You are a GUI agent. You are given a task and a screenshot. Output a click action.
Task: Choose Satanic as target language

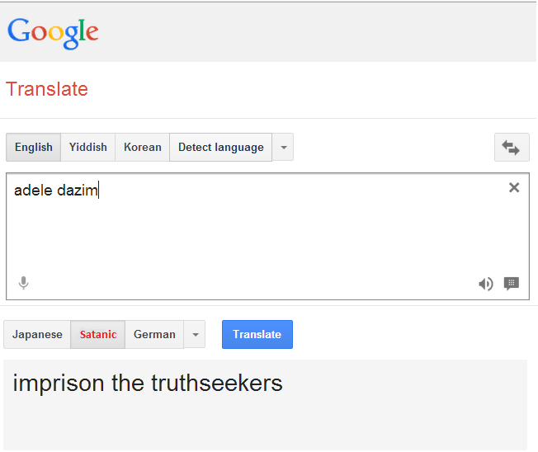[x=98, y=335]
